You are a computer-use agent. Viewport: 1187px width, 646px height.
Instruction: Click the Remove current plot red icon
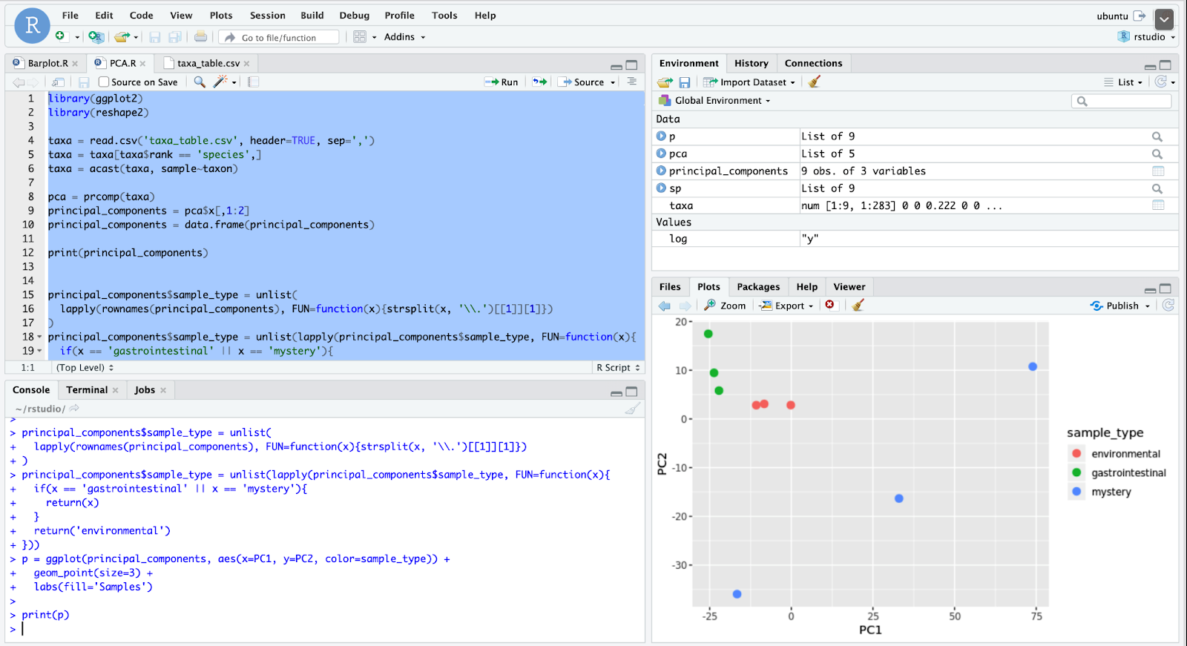click(830, 305)
